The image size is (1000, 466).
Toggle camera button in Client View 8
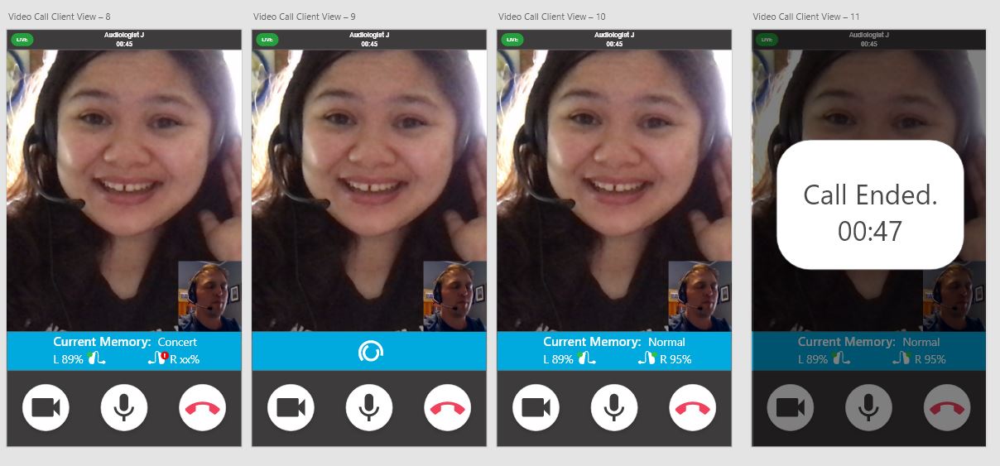[x=46, y=408]
